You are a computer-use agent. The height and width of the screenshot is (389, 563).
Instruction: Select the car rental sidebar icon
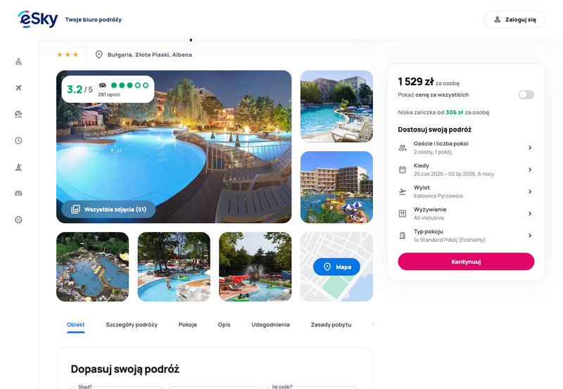19,193
